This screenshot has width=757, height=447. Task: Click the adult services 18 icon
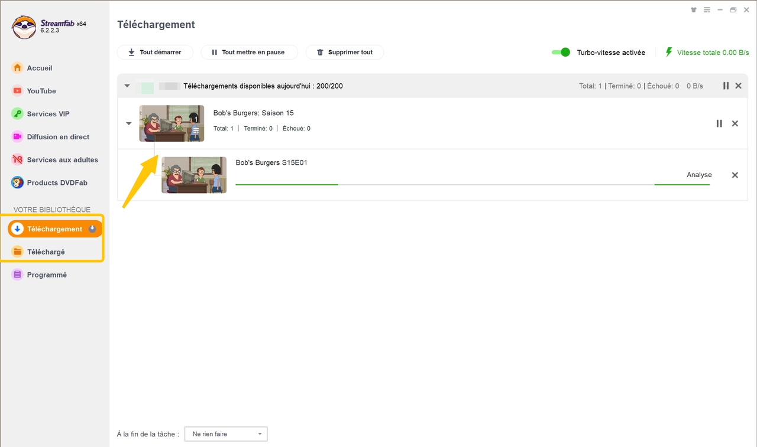point(17,160)
